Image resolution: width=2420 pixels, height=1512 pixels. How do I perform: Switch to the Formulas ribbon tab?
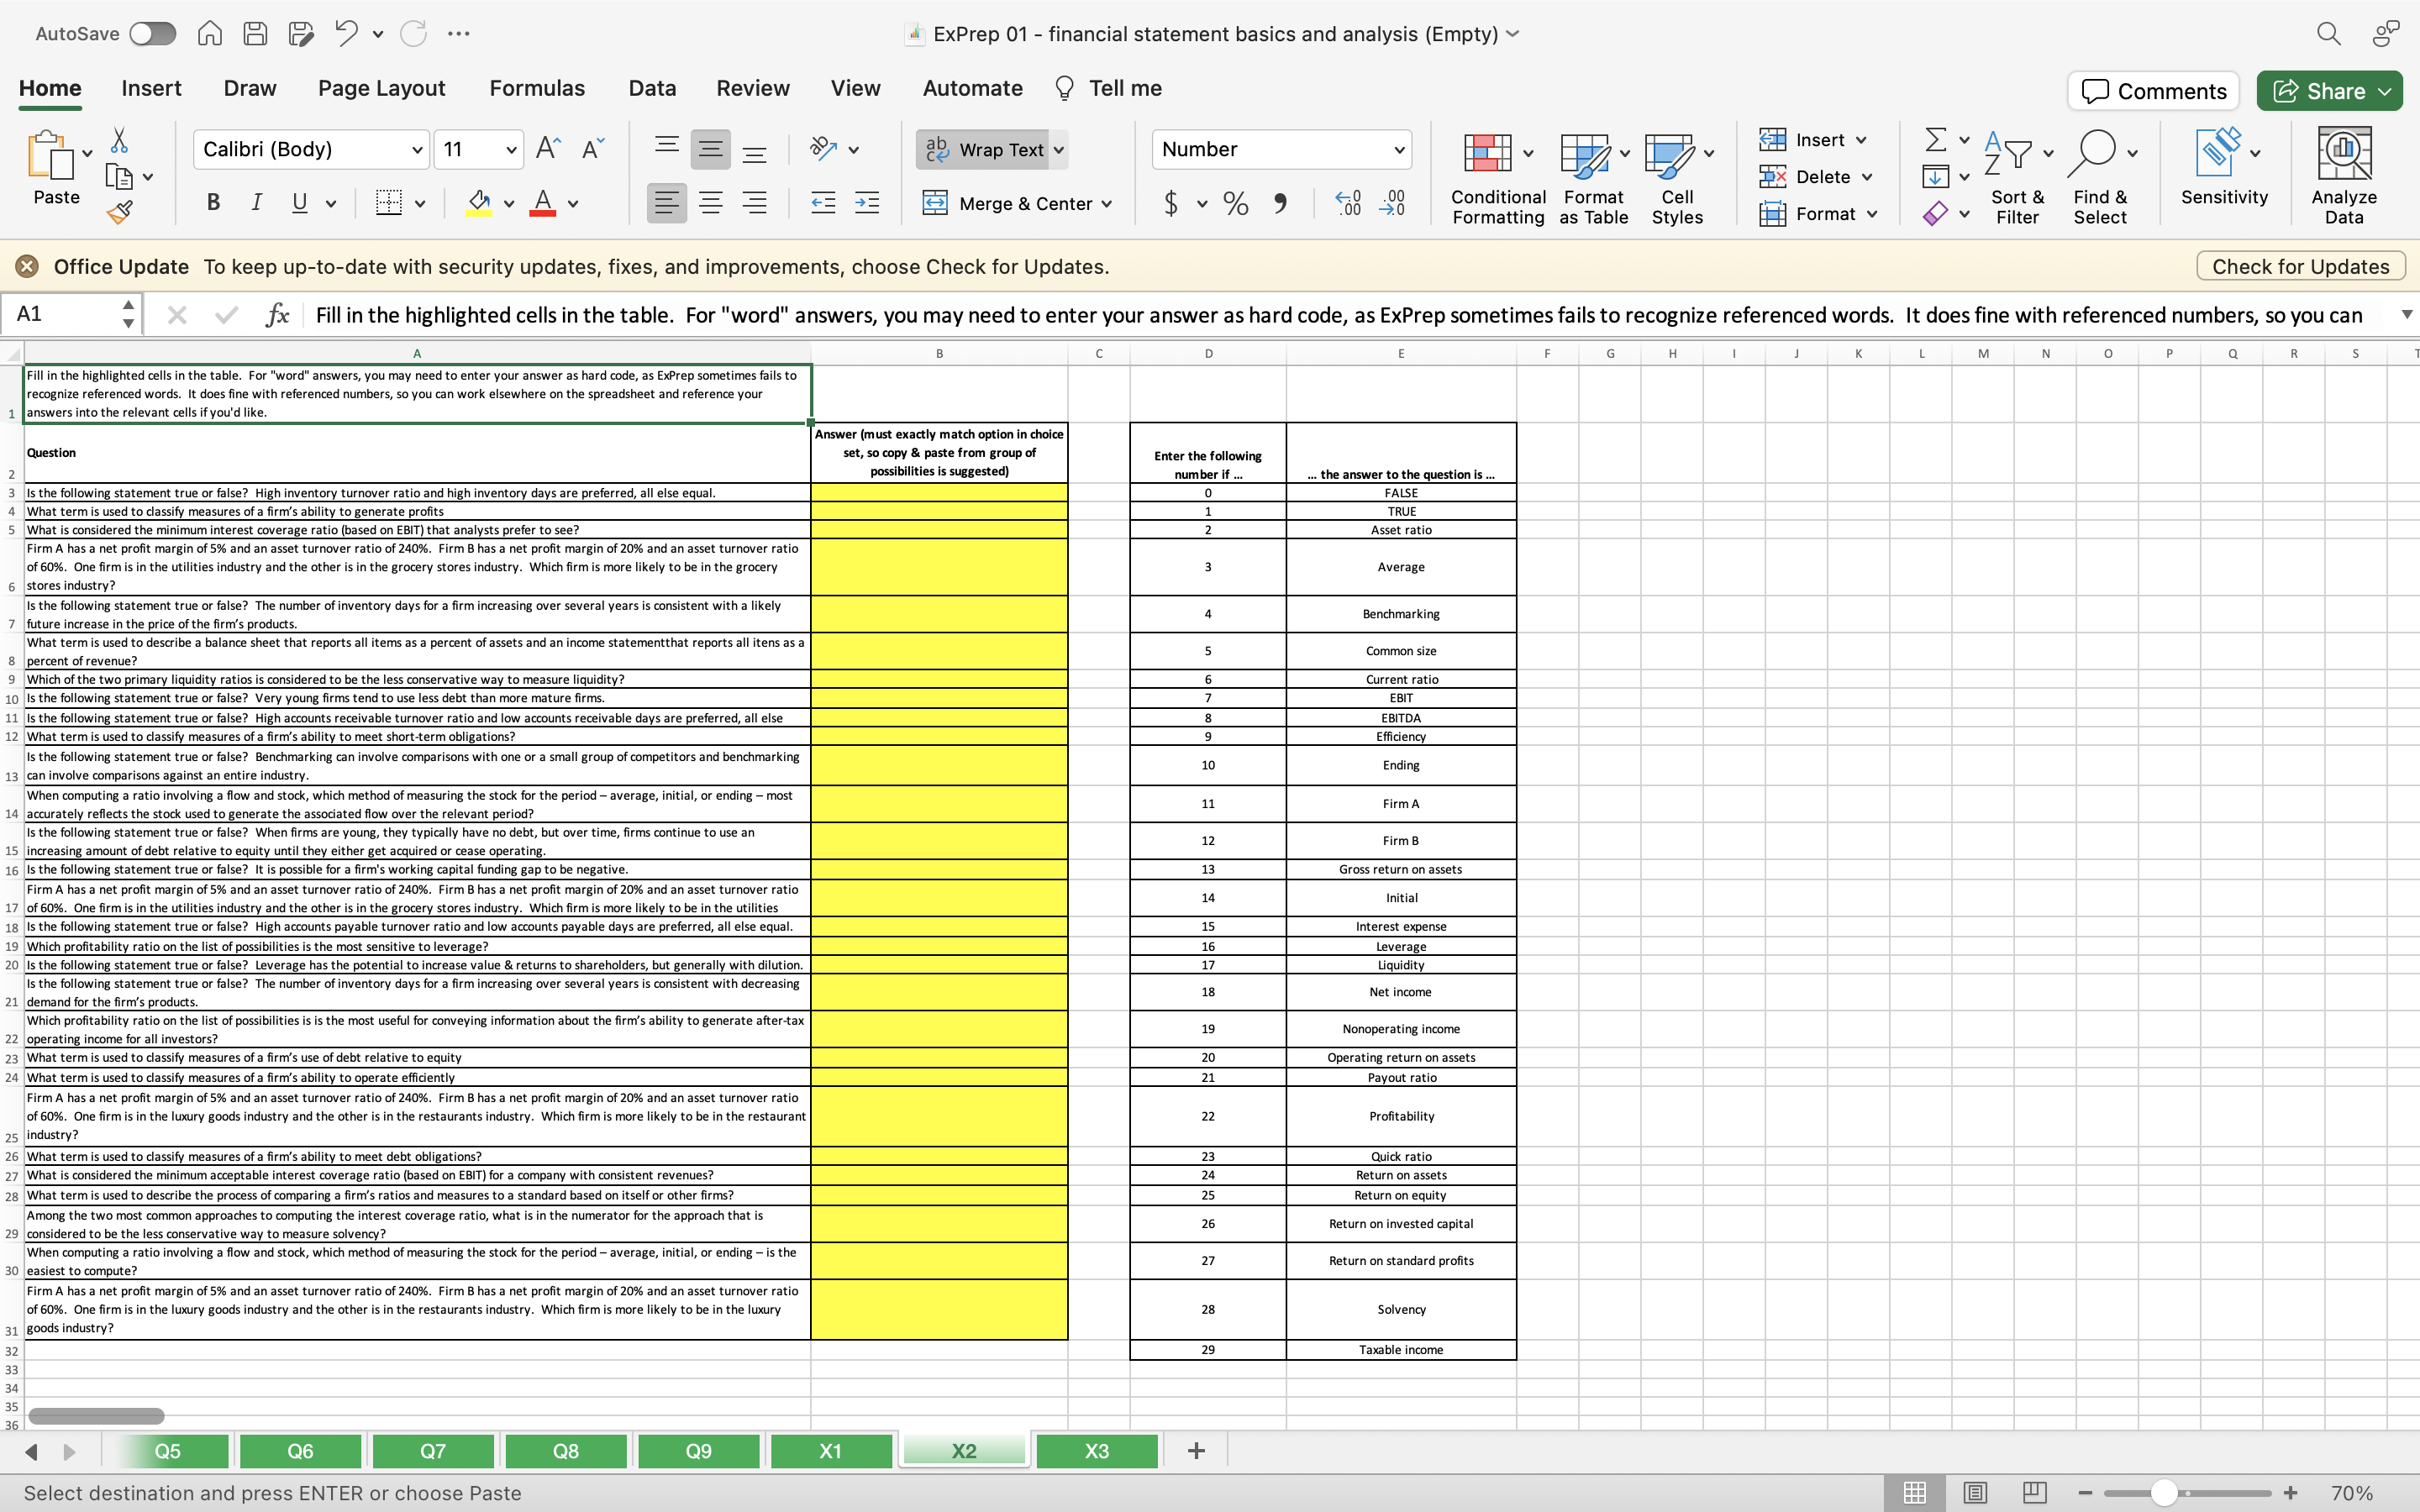(536, 88)
